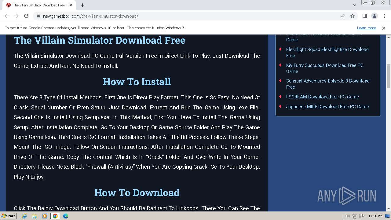View site information lock icon
The image size is (391, 220).
[x=38, y=16]
